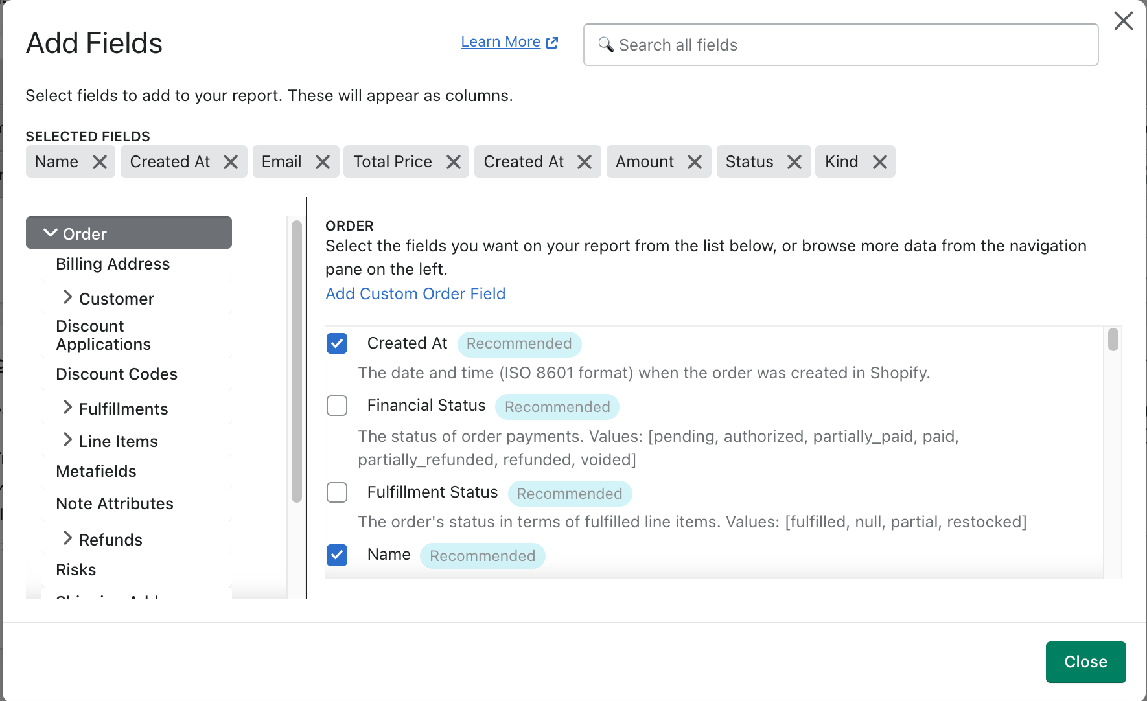Click the Status chip label
1147x701 pixels.
(x=750, y=162)
